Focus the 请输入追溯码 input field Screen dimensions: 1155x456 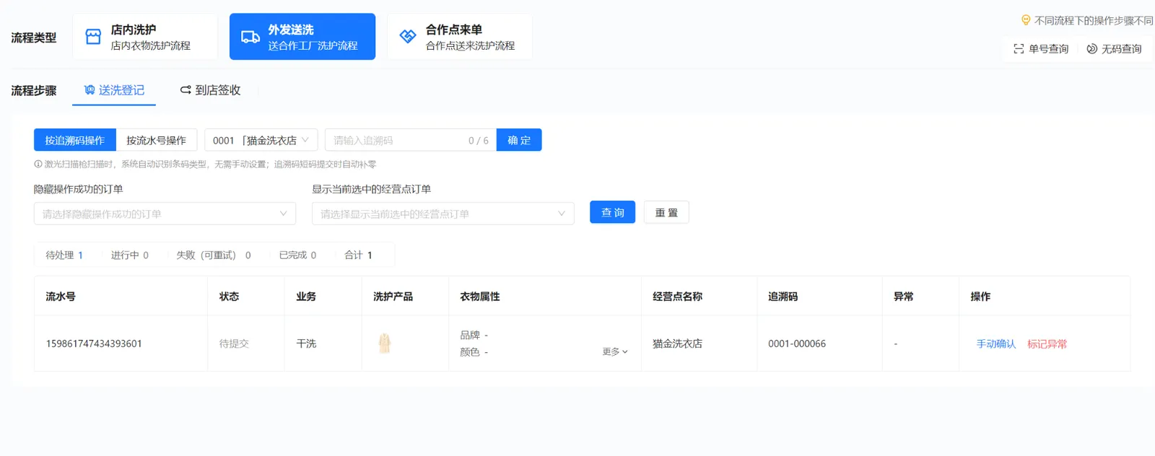pos(411,140)
